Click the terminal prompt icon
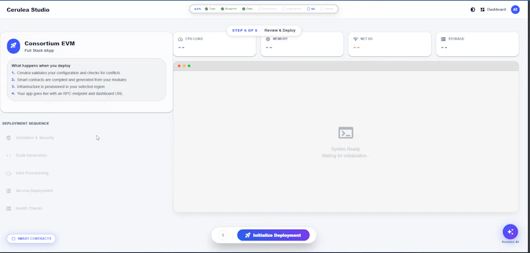 (x=346, y=132)
